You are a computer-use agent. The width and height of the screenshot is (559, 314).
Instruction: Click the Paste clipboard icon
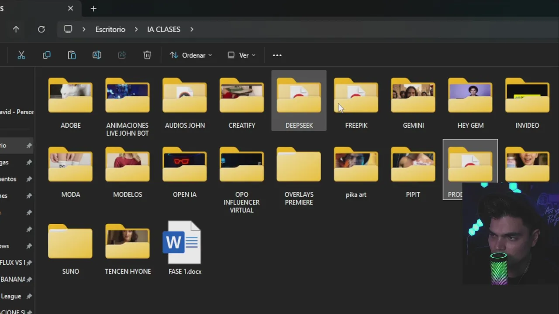point(72,55)
